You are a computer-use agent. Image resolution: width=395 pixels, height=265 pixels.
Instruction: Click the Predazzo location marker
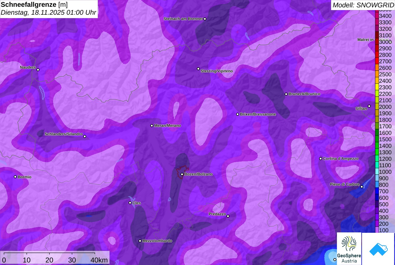(x=228, y=216)
